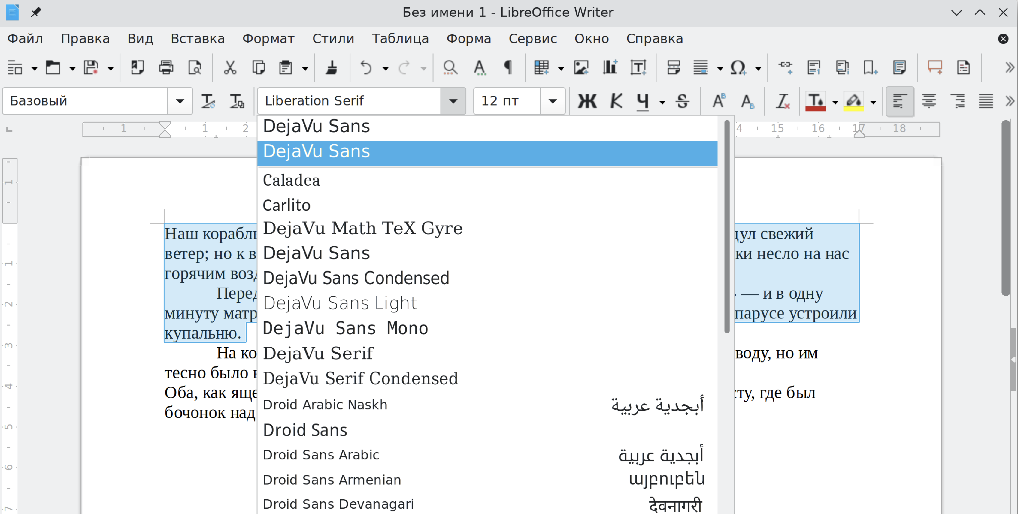Expand font size 12 пт dropdown
Image resolution: width=1018 pixels, height=514 pixels.
click(553, 101)
